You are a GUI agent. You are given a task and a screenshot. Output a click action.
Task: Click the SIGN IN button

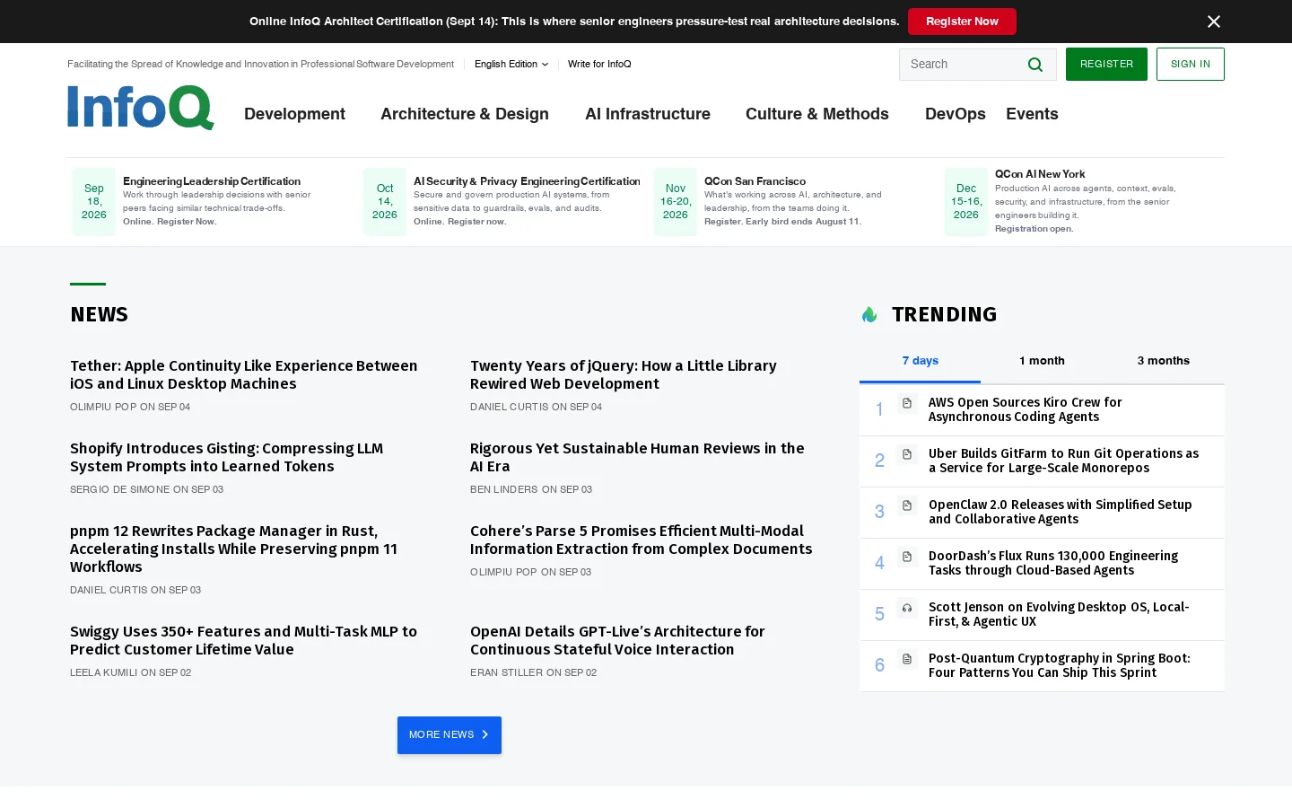(x=1190, y=65)
